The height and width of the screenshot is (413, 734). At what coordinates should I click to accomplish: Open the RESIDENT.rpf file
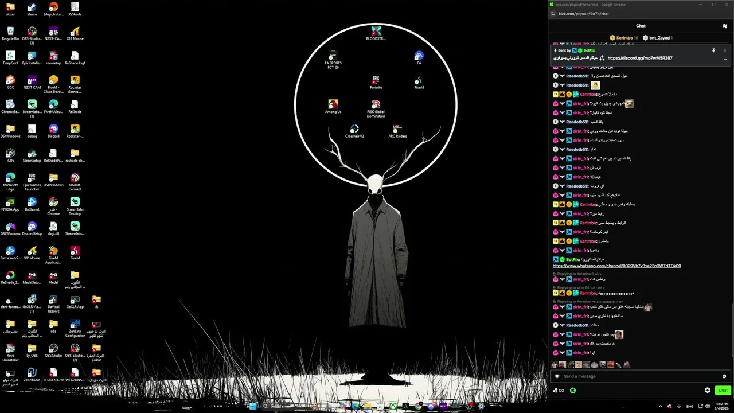(53, 375)
